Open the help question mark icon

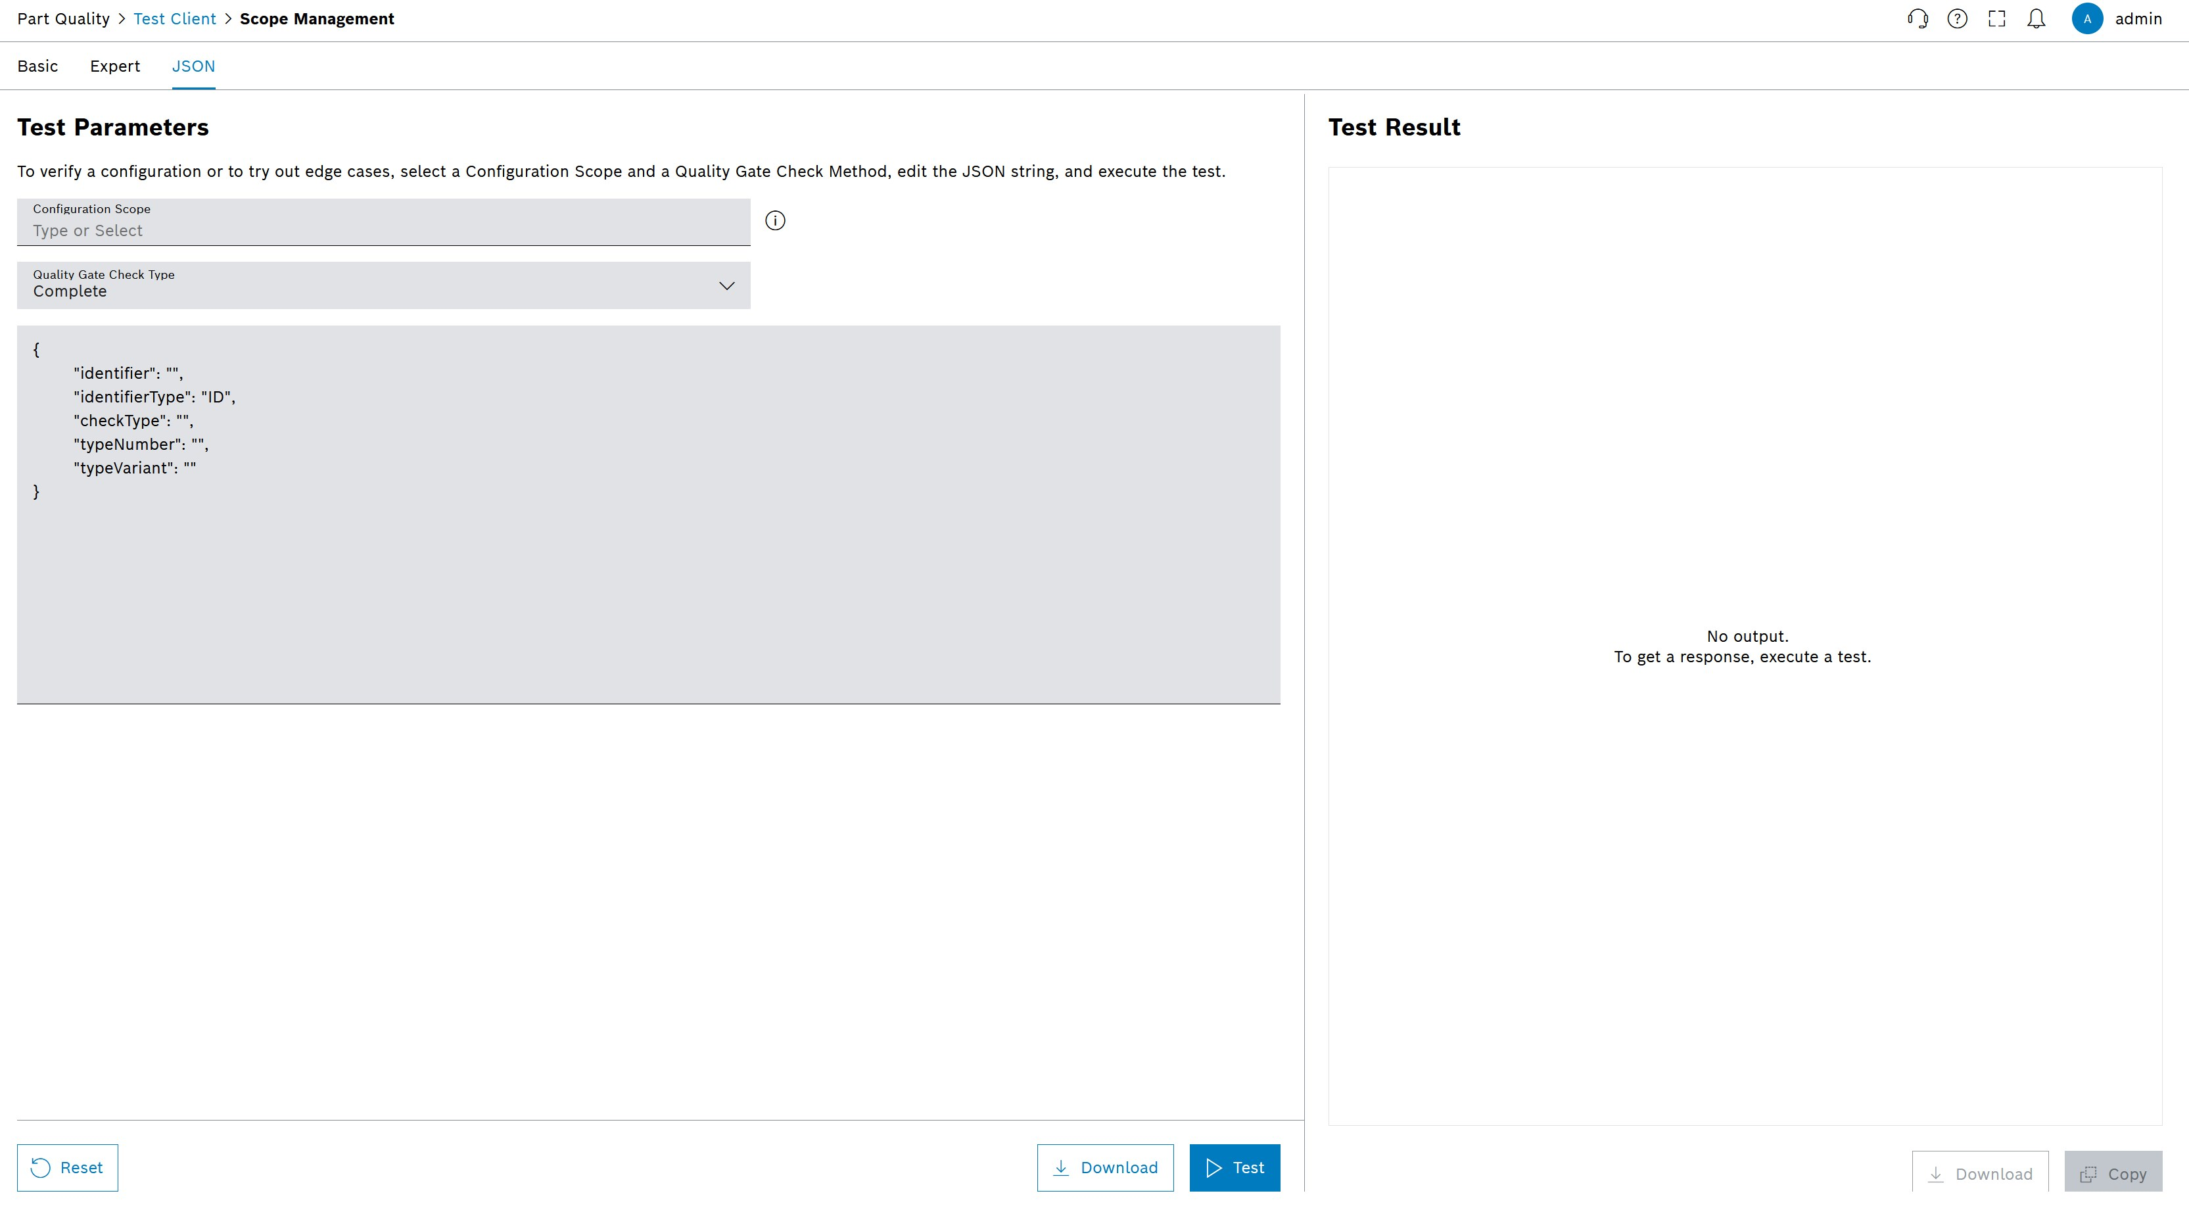coord(1957,18)
